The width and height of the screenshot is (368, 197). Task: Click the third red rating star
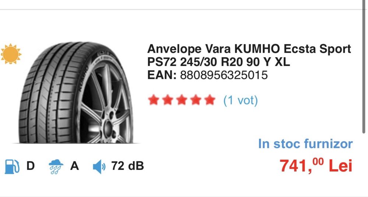[x=182, y=100]
